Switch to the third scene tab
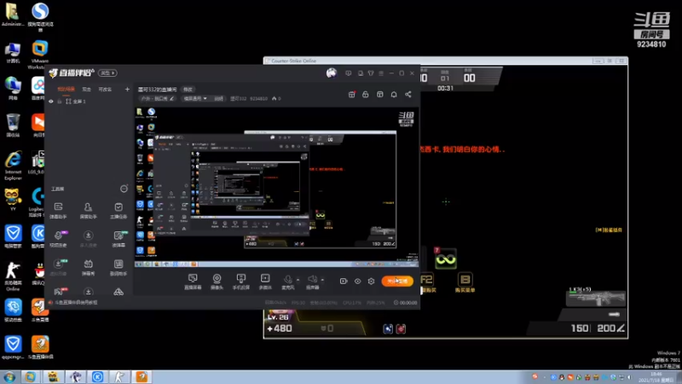Image resolution: width=682 pixels, height=384 pixels. [x=105, y=90]
